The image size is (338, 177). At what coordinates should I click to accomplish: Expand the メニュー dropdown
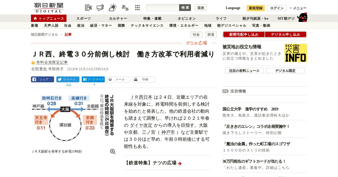pos(298,8)
